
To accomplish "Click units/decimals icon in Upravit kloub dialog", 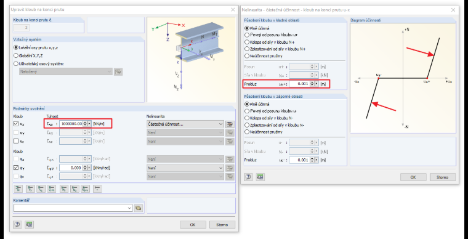I will (29, 224).
